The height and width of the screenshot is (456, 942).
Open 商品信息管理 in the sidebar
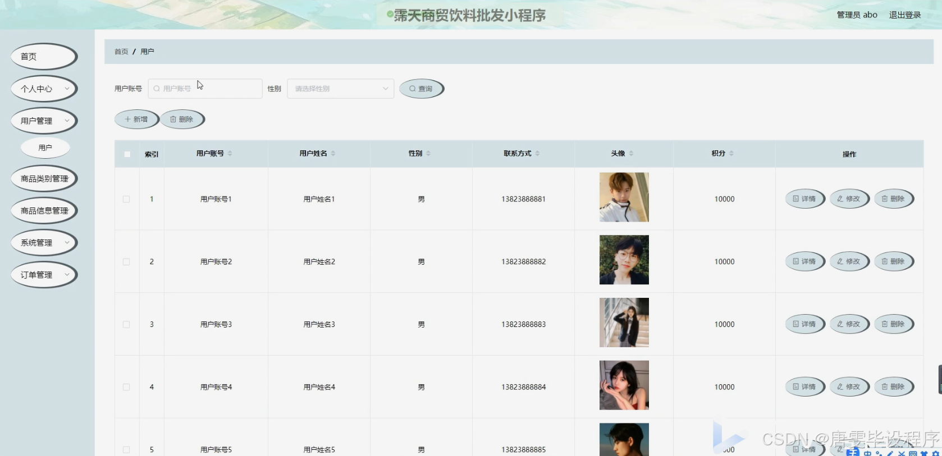point(44,211)
